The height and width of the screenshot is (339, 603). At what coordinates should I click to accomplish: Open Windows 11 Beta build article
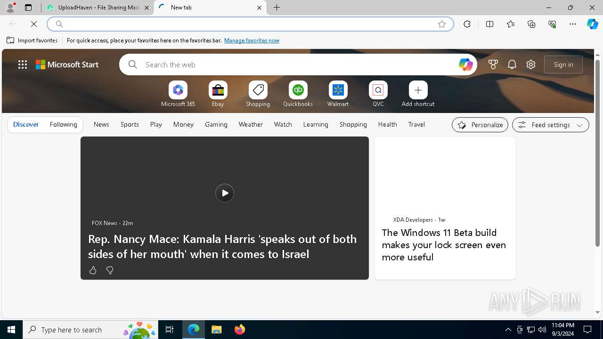click(444, 245)
